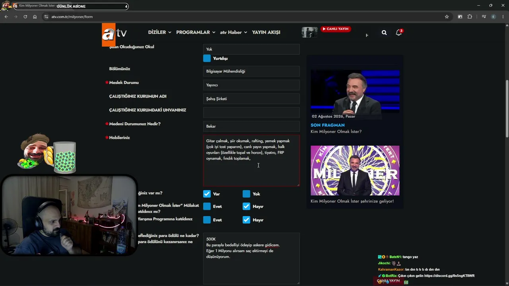Image resolution: width=509 pixels, height=286 pixels.
Task: Click the prize text area starting with 500K
Action: coord(251,259)
